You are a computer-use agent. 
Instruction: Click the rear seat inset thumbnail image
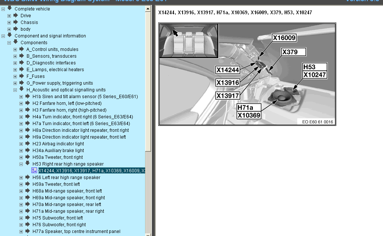(x=189, y=41)
